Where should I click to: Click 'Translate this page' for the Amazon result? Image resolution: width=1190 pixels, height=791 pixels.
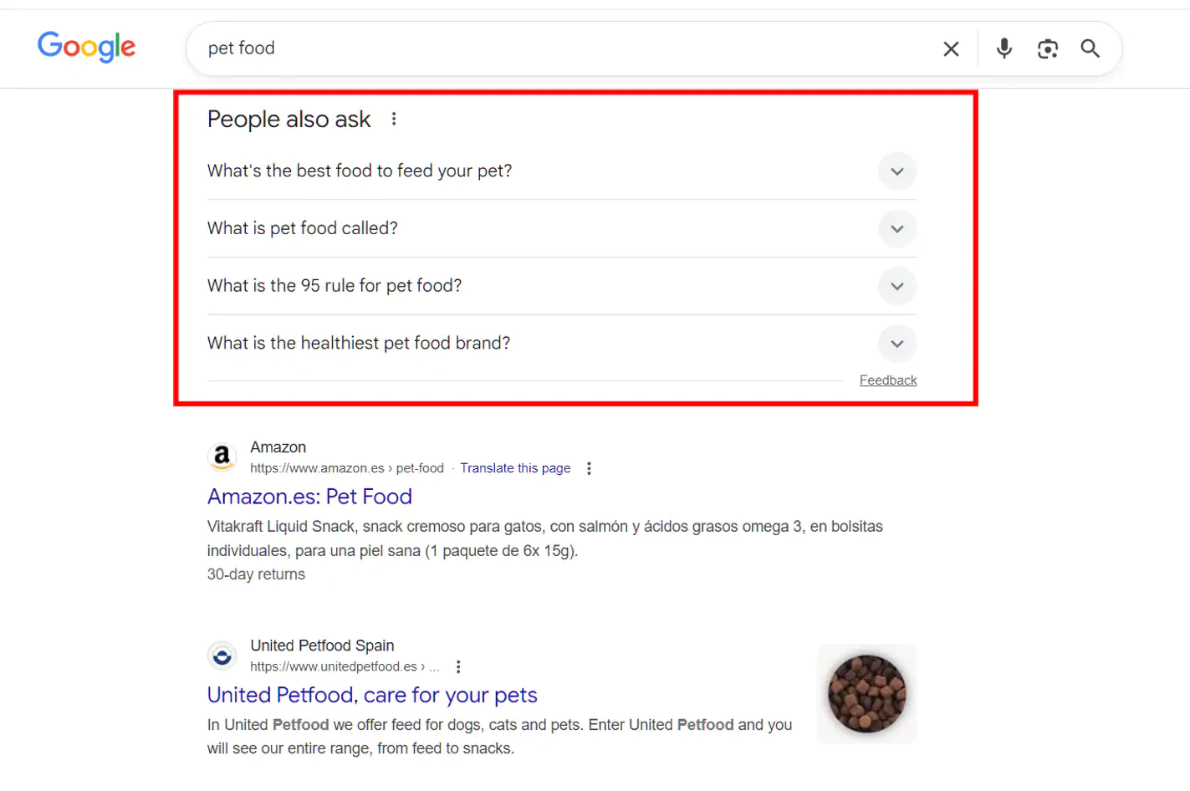514,468
